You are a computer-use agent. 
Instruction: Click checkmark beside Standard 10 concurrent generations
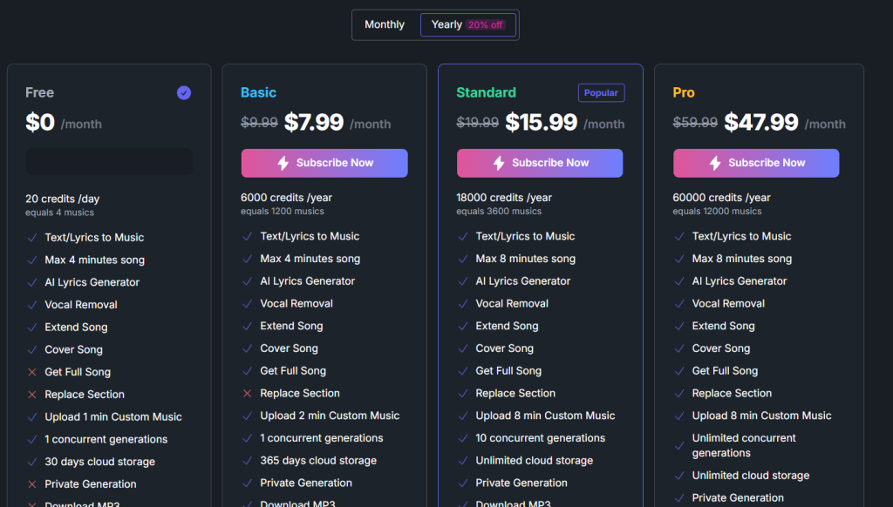coord(463,438)
